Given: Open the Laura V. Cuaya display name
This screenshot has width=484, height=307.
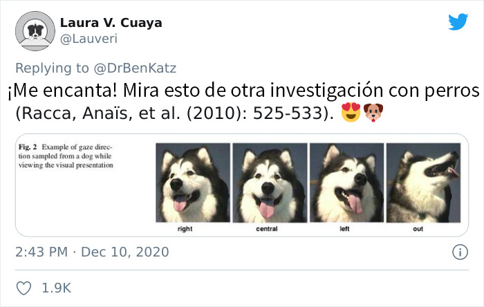Looking at the screenshot, I should [111, 23].
